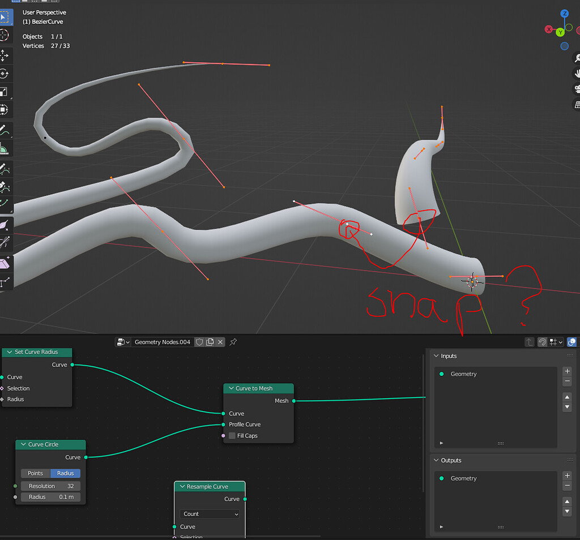Screen dimensions: 580x540
Task: Select the Tweak selection tool
Action: tap(6, 17)
